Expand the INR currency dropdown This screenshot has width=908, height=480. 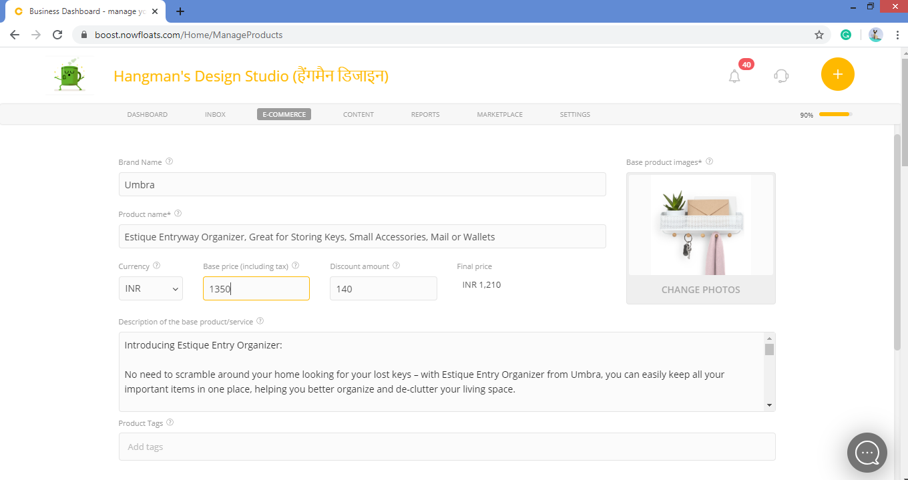click(151, 289)
